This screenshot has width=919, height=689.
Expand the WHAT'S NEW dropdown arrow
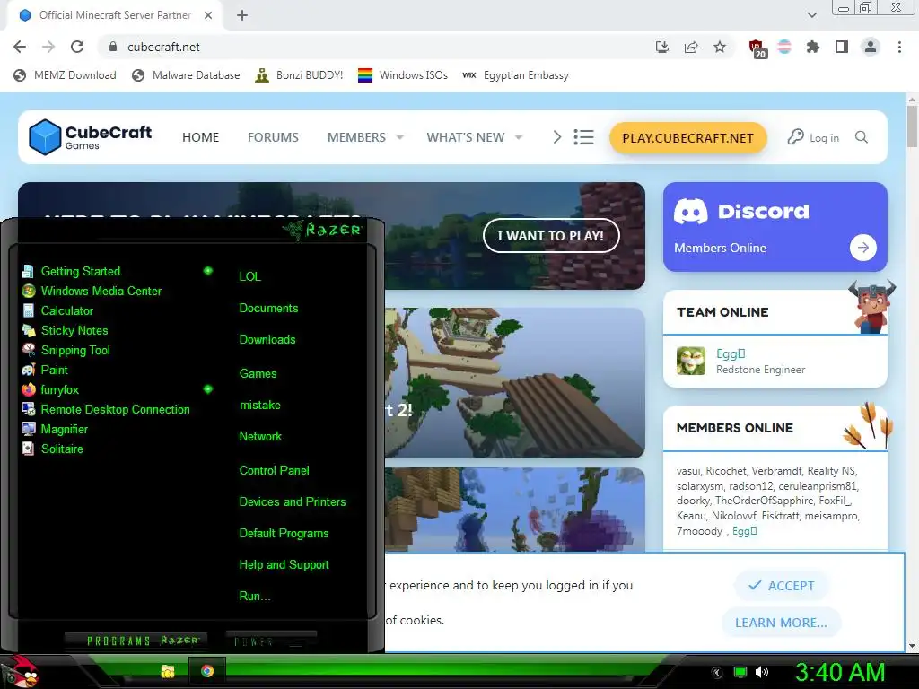518,137
